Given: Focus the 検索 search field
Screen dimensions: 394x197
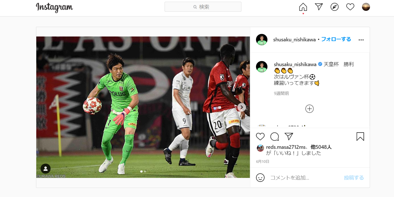Looking at the screenshot, I should pos(203,7).
